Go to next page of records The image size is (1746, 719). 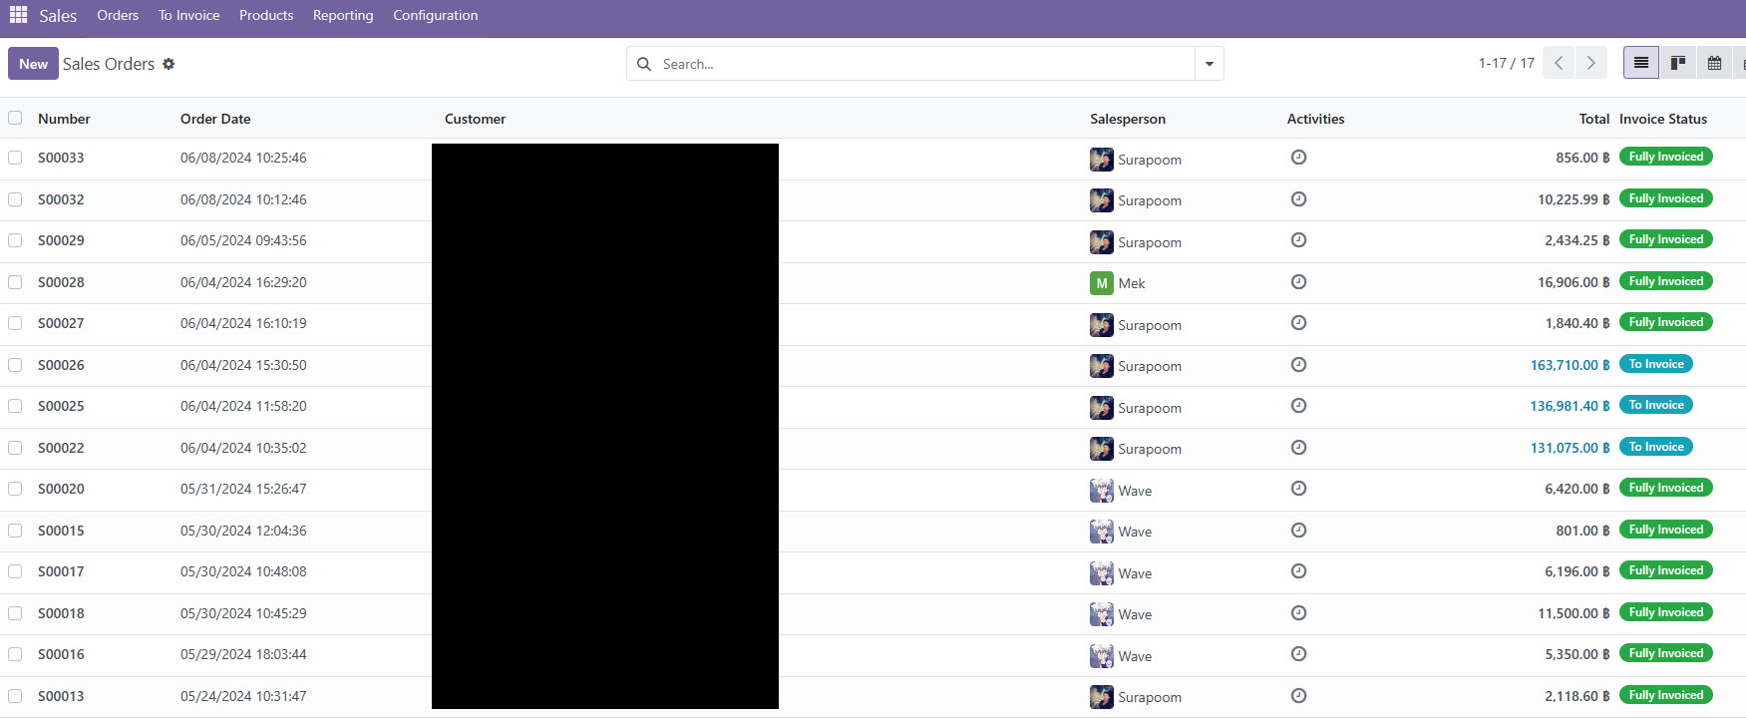[1590, 64]
